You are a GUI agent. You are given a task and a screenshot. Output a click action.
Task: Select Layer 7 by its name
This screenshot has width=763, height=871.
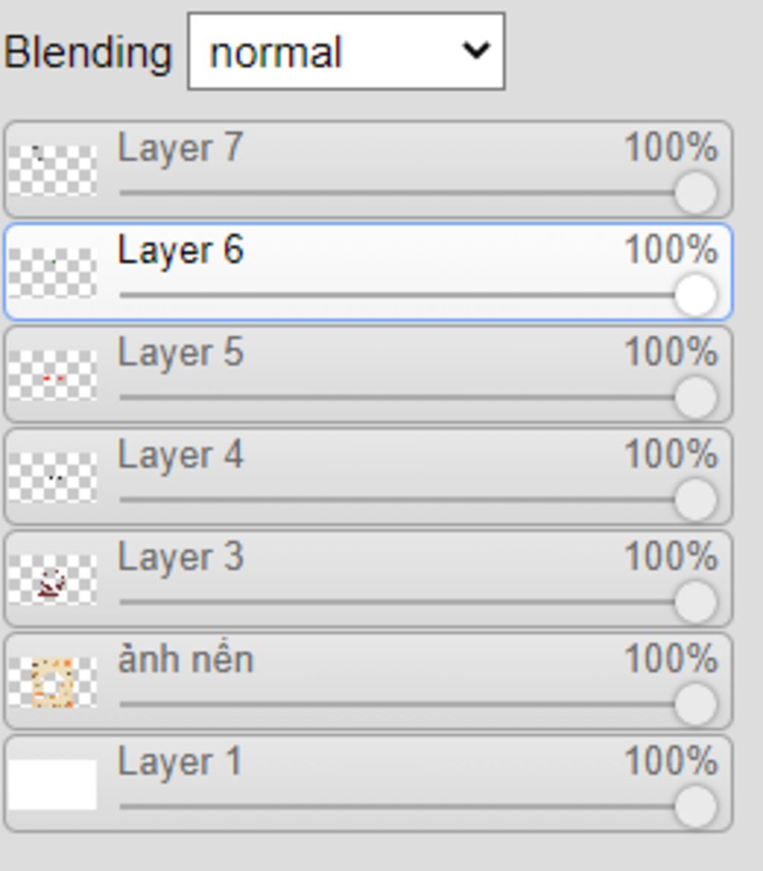tap(180, 148)
